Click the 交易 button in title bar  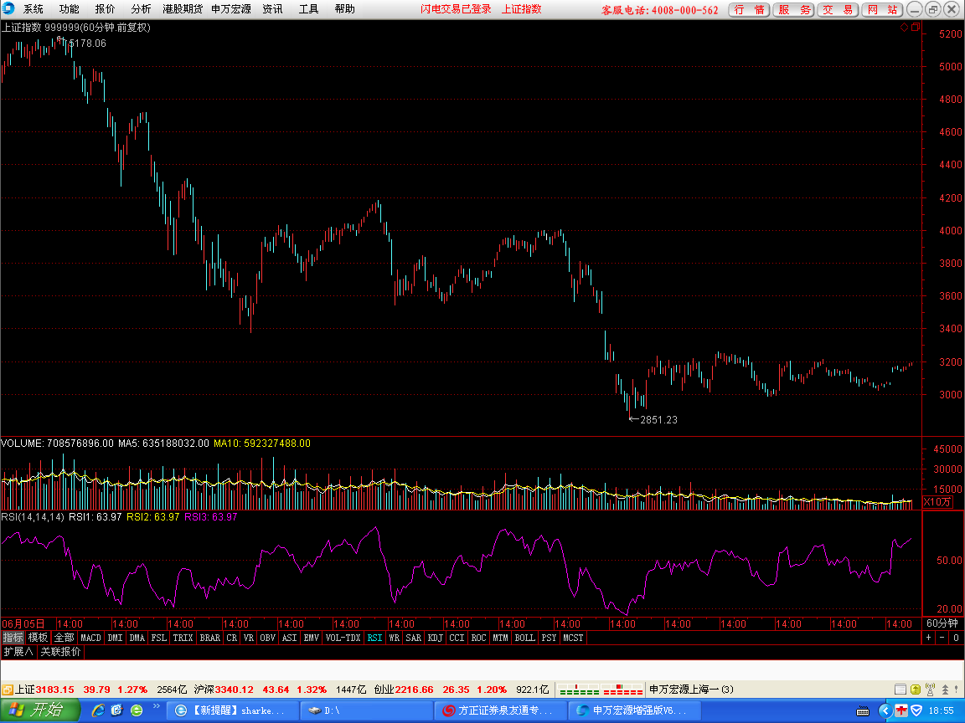point(839,10)
